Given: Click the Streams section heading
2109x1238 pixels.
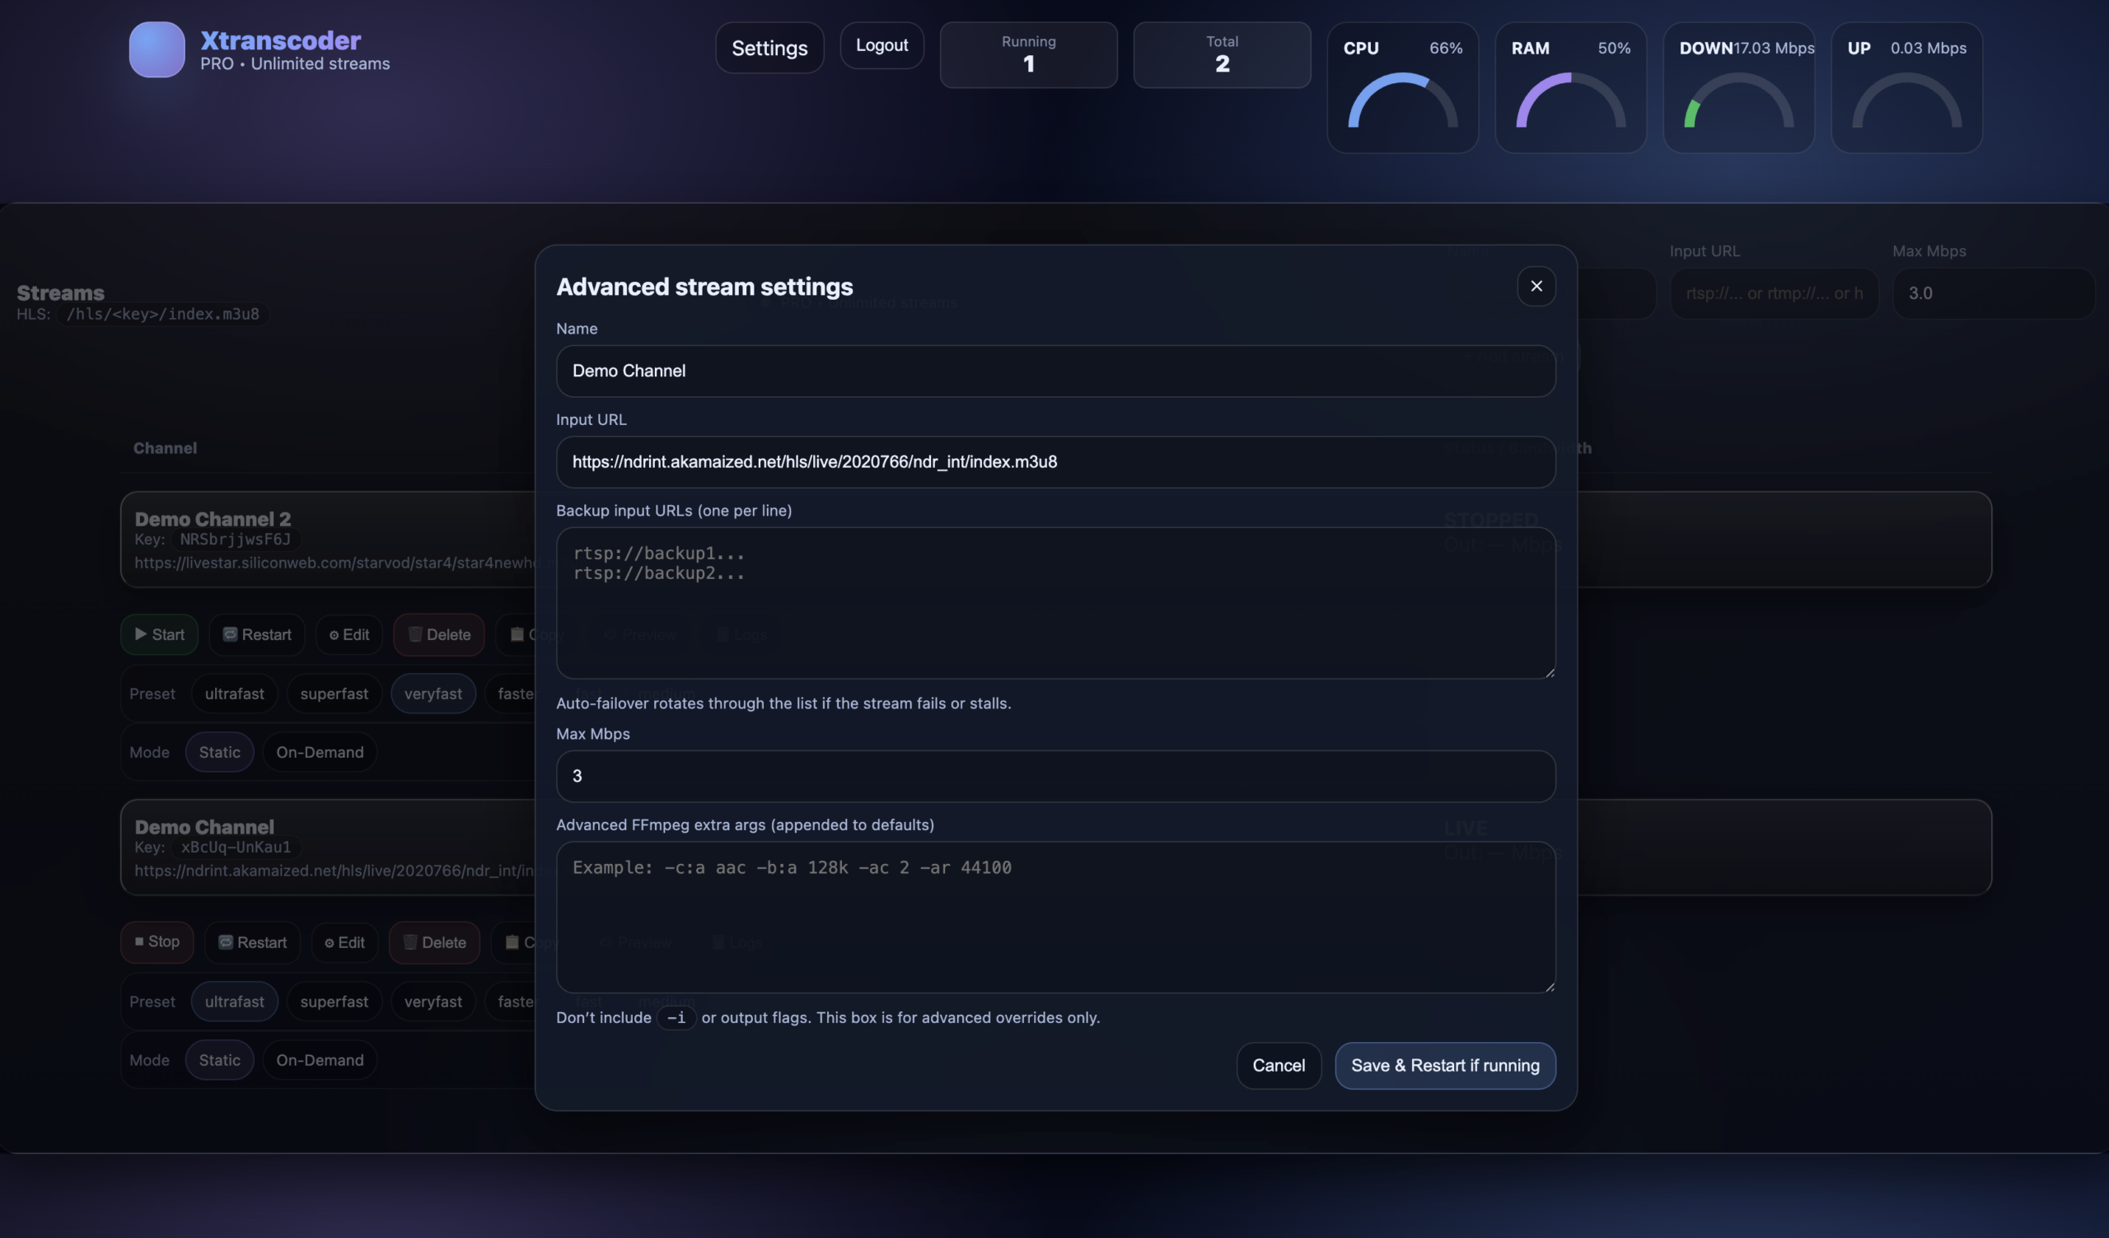Looking at the screenshot, I should (60, 292).
